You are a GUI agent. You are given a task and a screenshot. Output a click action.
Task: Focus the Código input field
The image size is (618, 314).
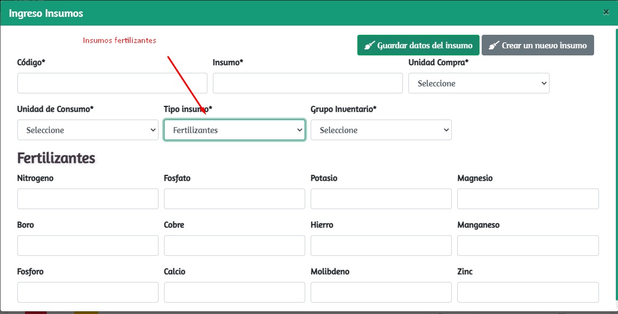112,83
